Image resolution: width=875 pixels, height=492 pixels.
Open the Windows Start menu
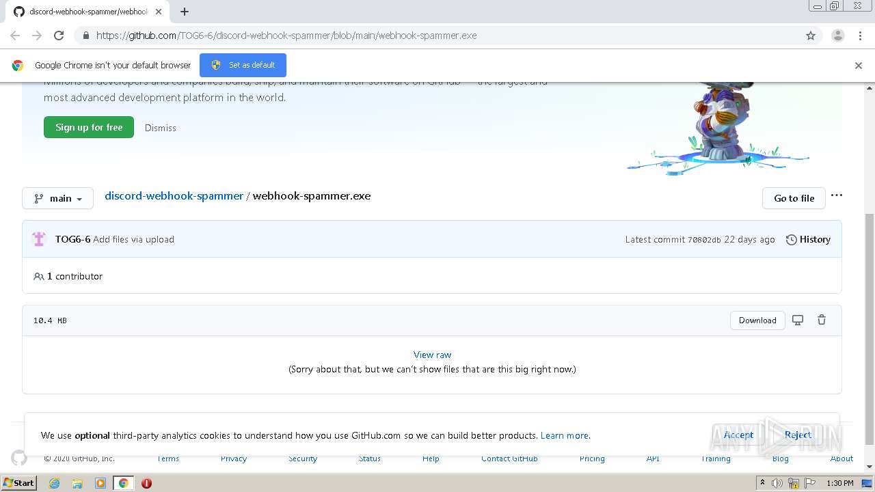19,482
